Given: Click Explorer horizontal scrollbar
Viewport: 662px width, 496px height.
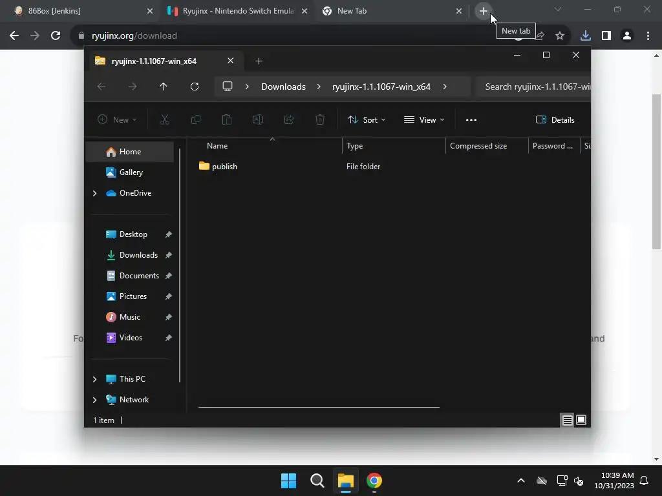Looking at the screenshot, I should coord(319,408).
